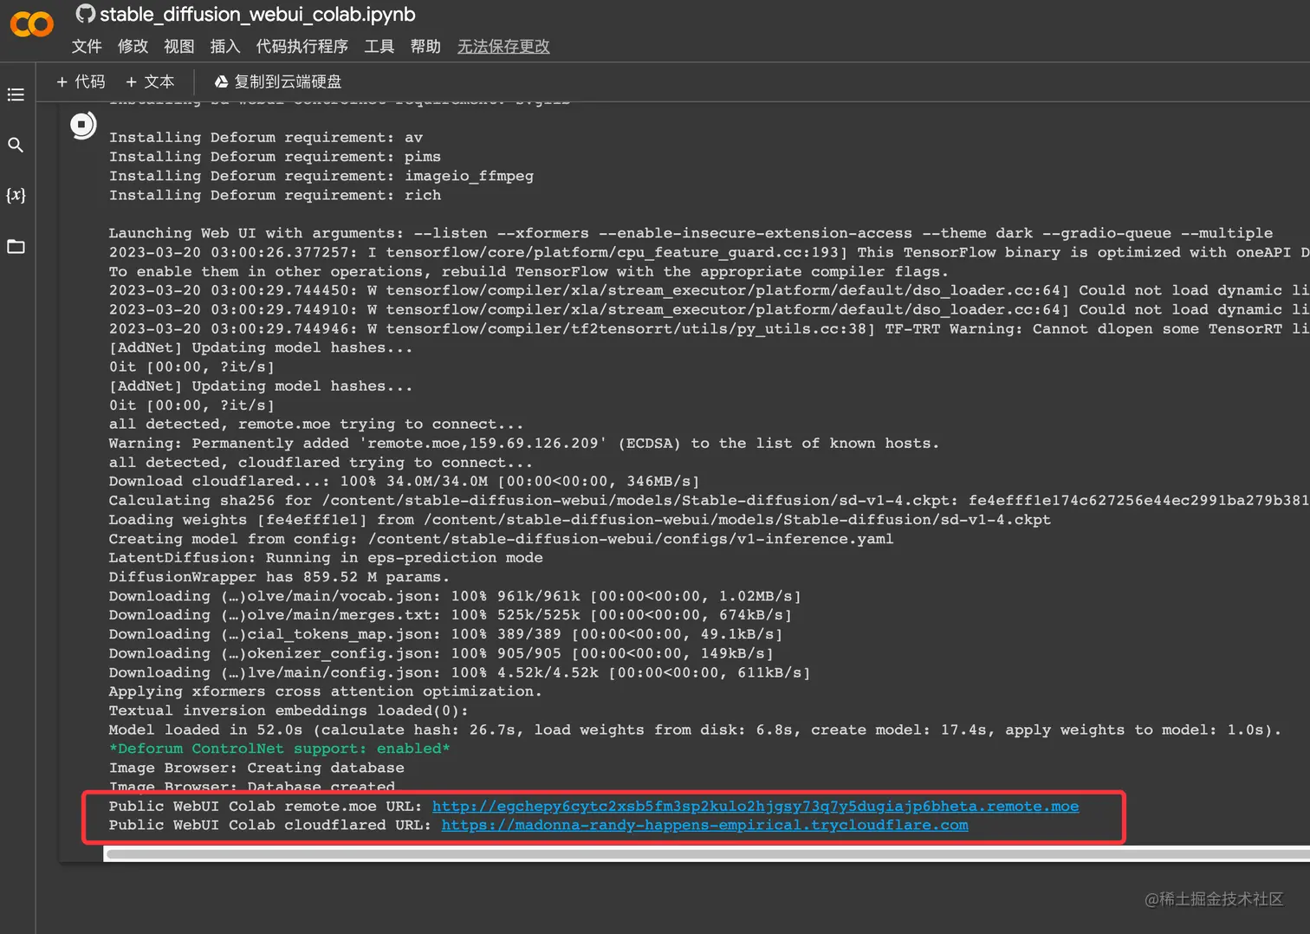Click 'Installing Deforum requirement: imageio_ffmpeg' line
This screenshot has width=1310, height=934.
(x=321, y=176)
